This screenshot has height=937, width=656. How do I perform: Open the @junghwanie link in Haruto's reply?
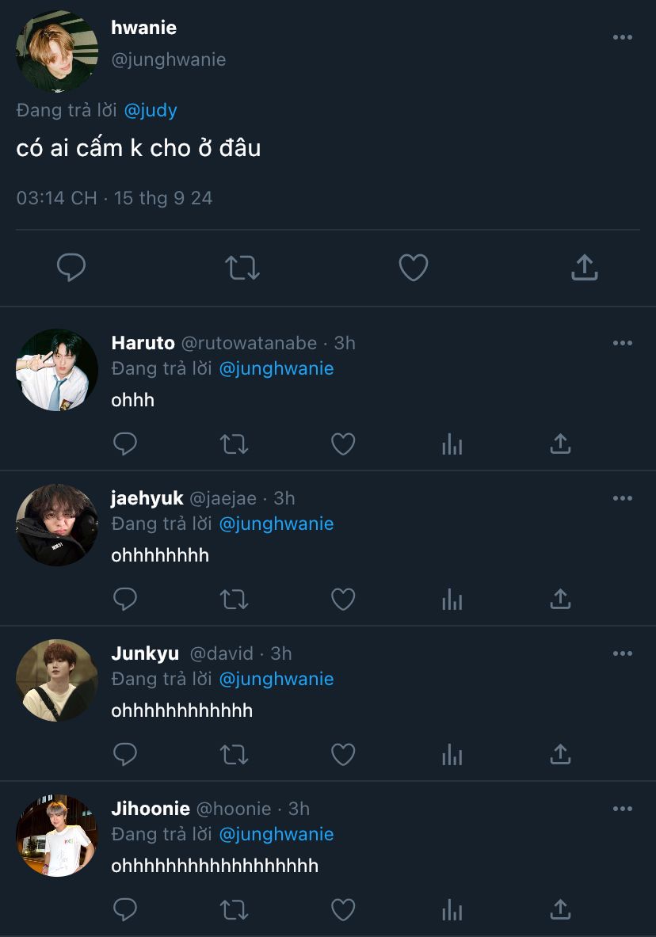click(x=276, y=368)
